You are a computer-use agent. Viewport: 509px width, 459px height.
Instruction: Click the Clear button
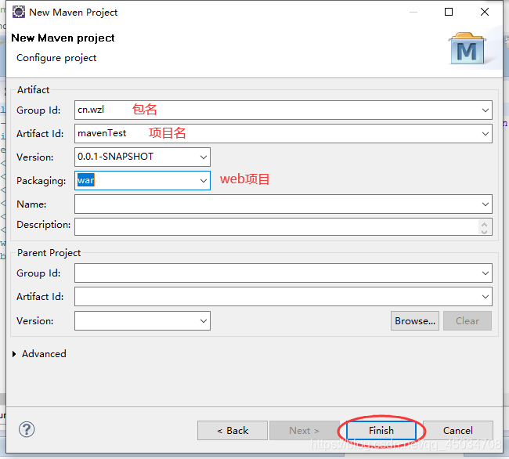point(467,320)
